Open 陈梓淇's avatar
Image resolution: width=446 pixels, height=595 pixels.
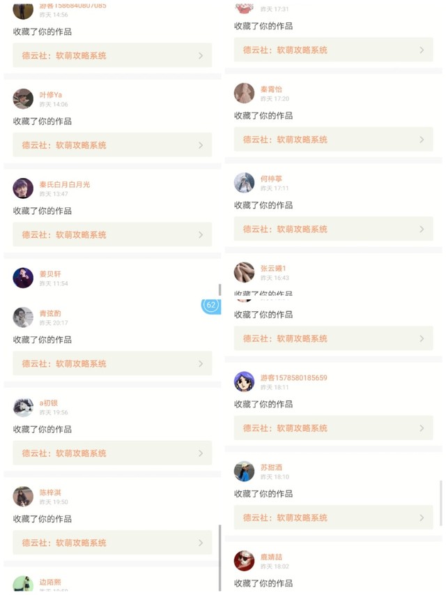pos(23,496)
